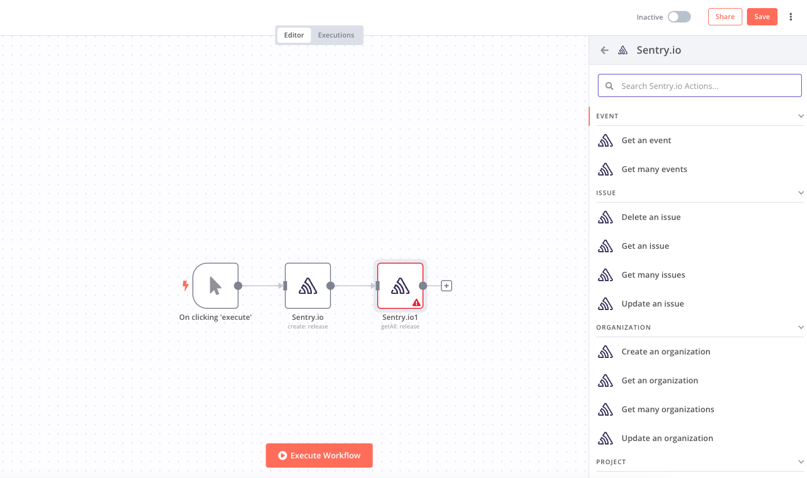This screenshot has height=478, width=807.
Task: Click the Share button
Action: [x=724, y=17]
